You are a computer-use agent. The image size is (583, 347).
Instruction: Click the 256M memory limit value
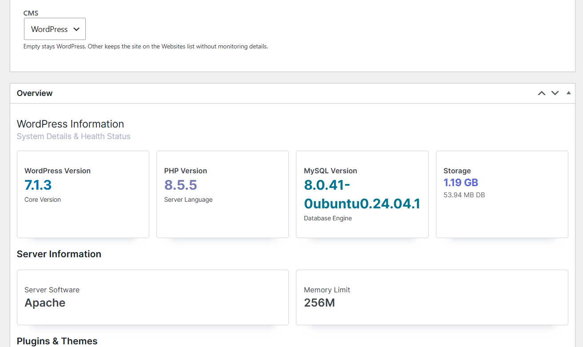tap(319, 303)
